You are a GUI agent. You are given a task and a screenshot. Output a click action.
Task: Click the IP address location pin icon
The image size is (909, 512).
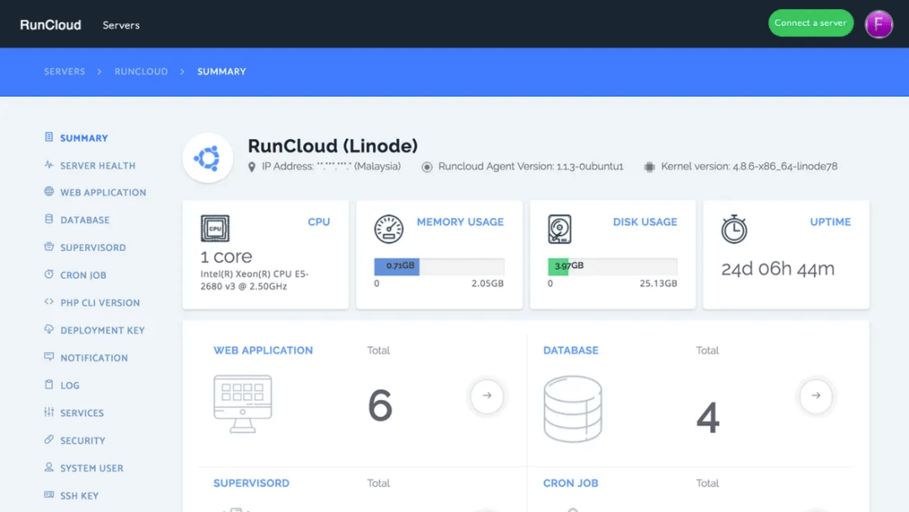(252, 167)
